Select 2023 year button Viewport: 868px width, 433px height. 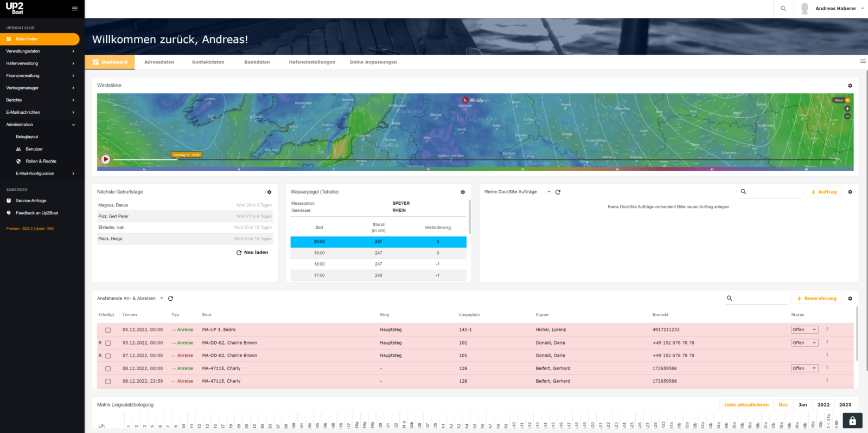845,405
